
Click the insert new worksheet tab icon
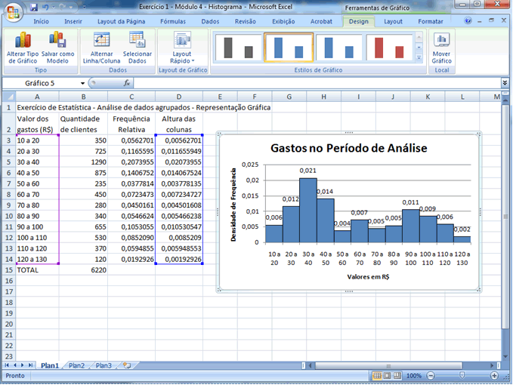click(x=127, y=365)
